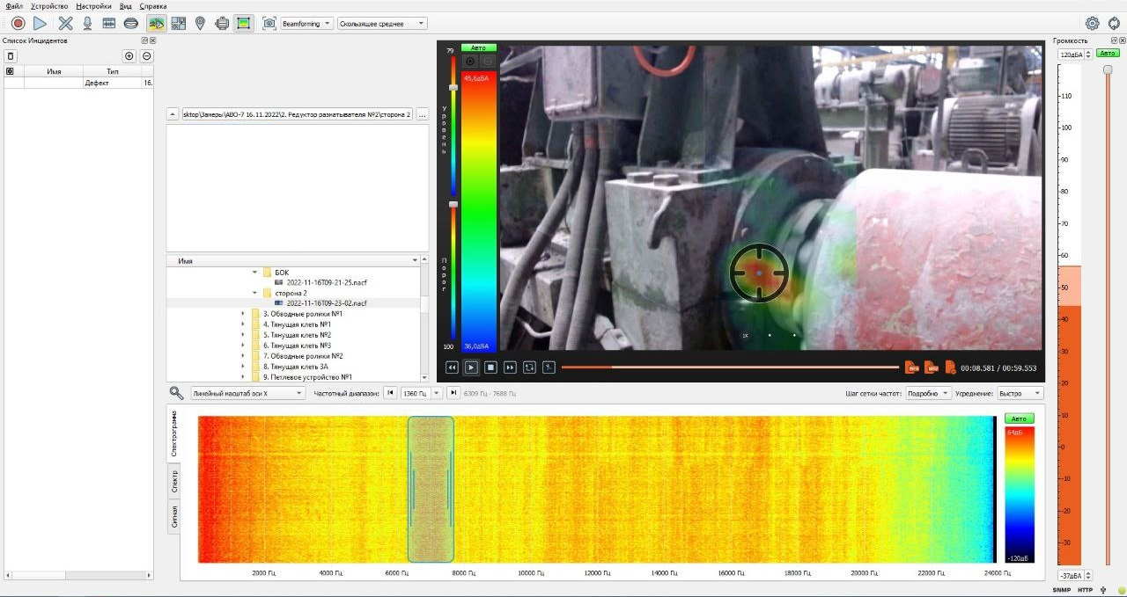Image resolution: width=1127 pixels, height=597 pixels.
Task: Take a snapshot with the camera icon
Action: 269,24
